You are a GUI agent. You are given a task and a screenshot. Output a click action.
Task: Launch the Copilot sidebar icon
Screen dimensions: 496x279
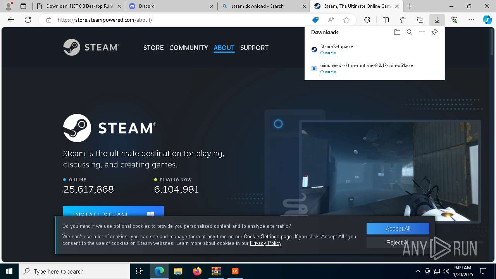click(x=487, y=20)
